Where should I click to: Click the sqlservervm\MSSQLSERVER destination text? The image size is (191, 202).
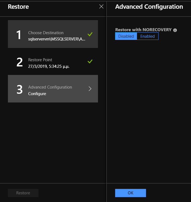tap(56, 39)
